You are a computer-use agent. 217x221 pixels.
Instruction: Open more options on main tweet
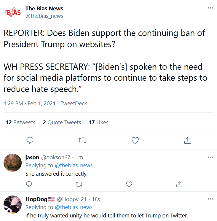pos(210,8)
